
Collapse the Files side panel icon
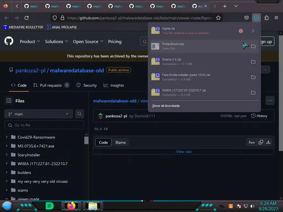pos(9,100)
